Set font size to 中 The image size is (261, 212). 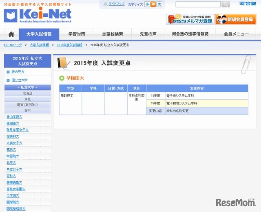point(153,4)
